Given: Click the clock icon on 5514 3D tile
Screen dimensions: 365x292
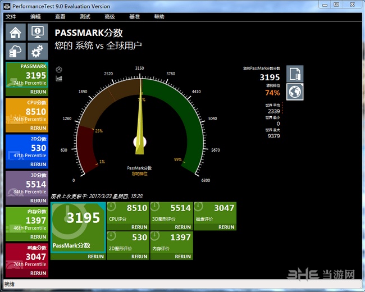Looking at the screenshot, I should pyautogui.click(x=155, y=207).
